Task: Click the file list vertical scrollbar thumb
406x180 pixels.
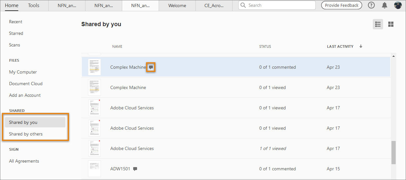Action: 393,152
